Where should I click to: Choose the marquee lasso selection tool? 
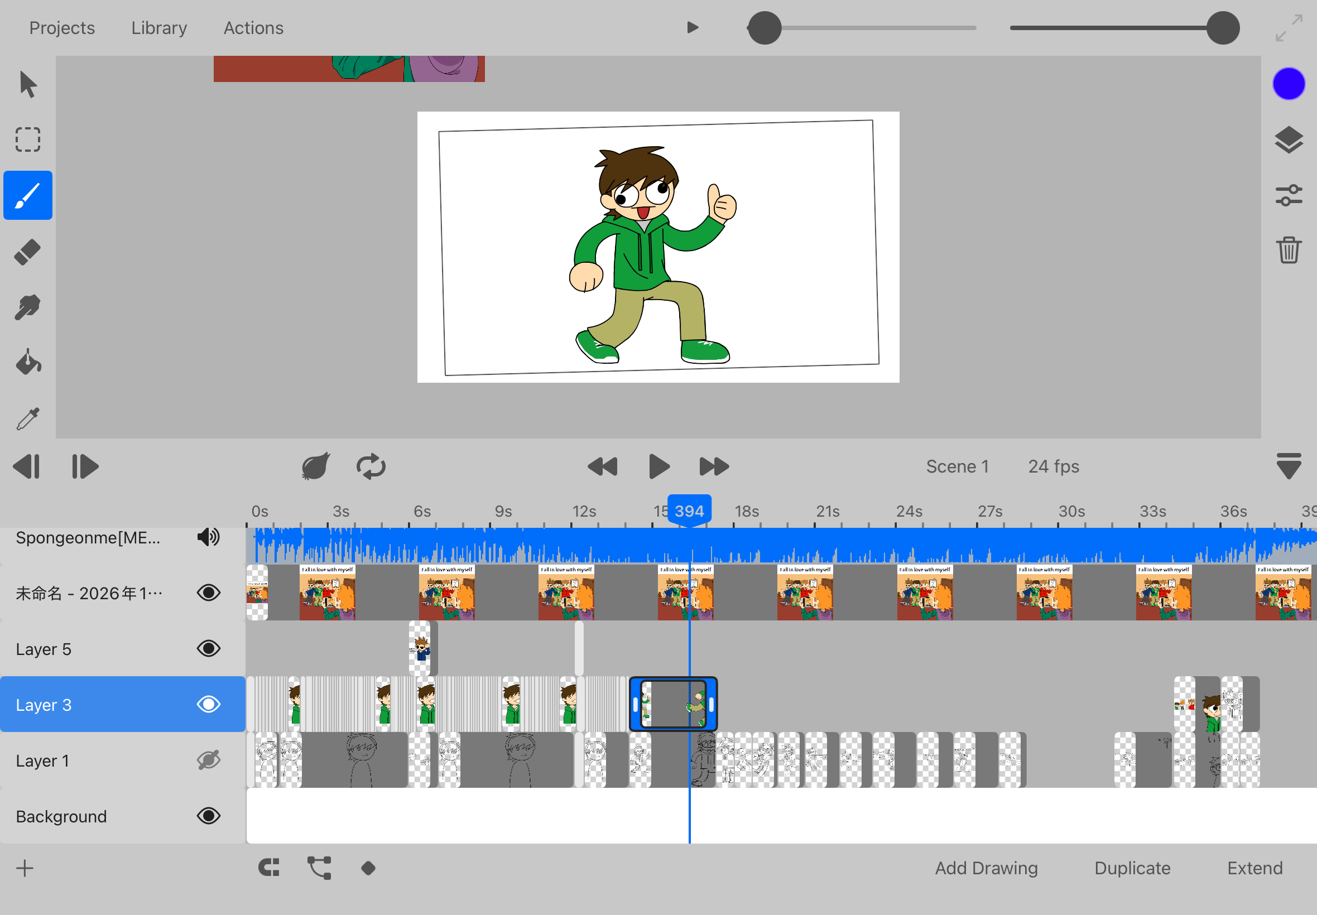[x=27, y=139]
